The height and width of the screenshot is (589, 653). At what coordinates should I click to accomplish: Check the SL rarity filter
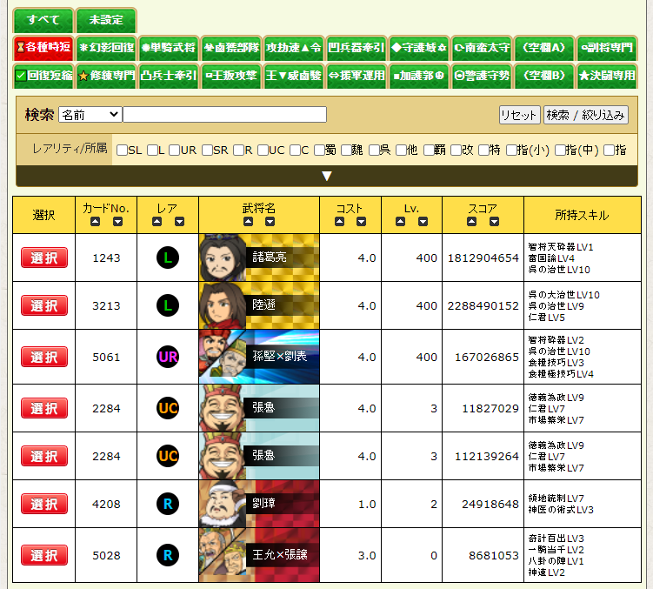coord(122,150)
